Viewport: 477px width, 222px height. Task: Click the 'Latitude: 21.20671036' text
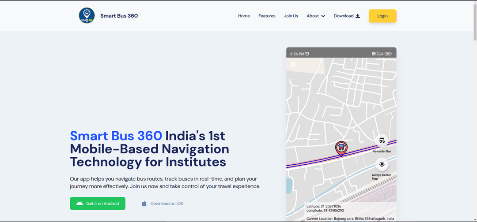[x=324, y=207]
